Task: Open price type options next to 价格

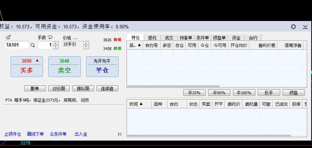Action: (75, 38)
